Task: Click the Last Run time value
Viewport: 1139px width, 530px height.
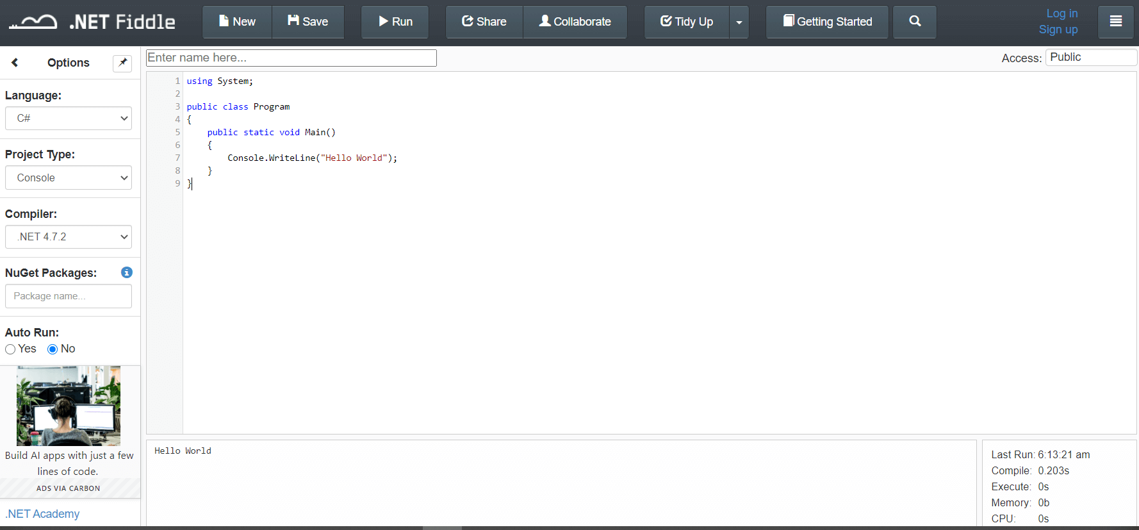Action: [1064, 455]
